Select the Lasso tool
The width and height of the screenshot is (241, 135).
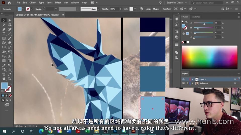(x=10, y=25)
